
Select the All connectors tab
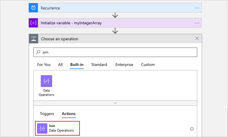[x=60, y=65]
